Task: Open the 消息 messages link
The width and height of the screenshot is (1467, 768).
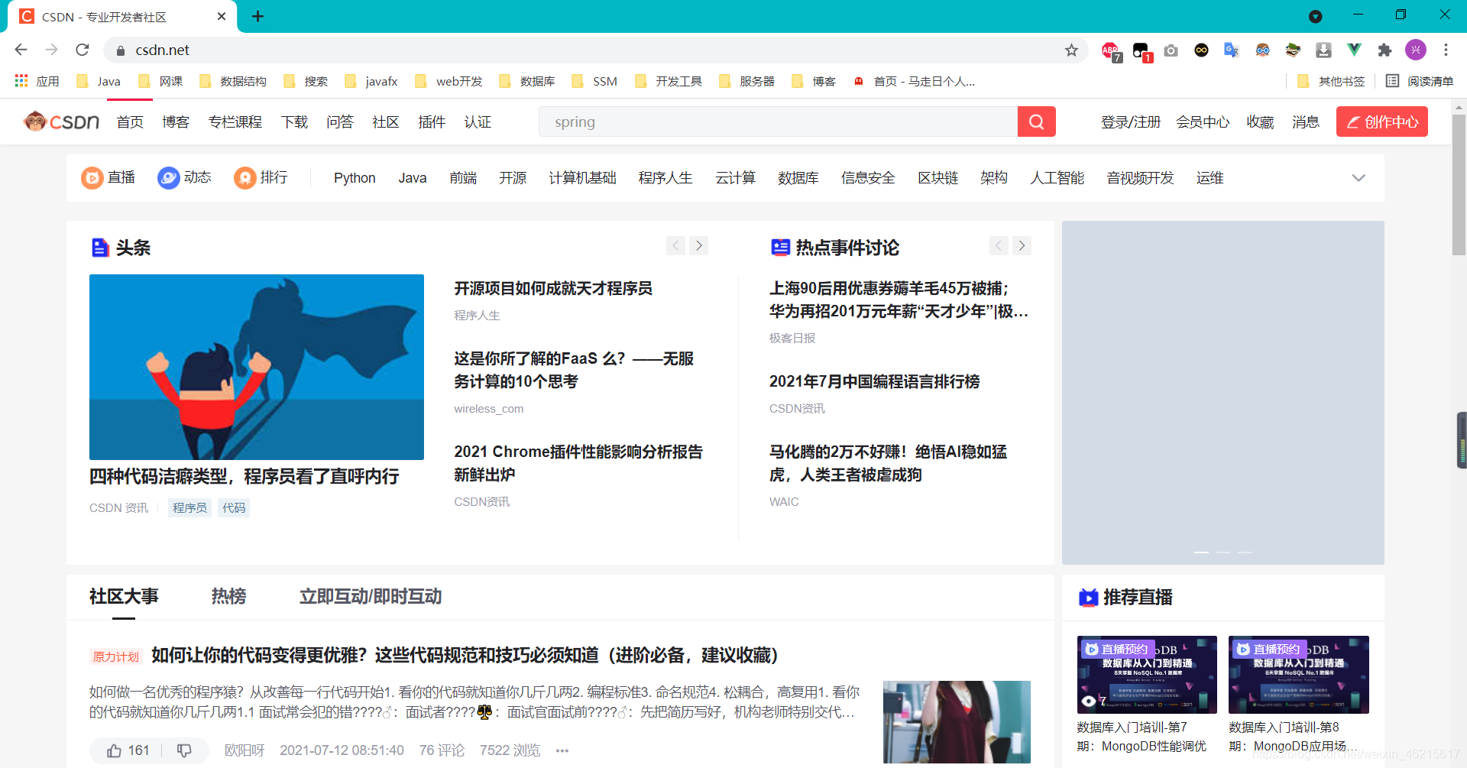Action: coord(1306,122)
